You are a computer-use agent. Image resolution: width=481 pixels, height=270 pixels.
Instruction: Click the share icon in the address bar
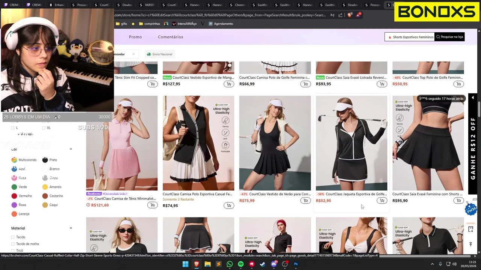(340, 15)
